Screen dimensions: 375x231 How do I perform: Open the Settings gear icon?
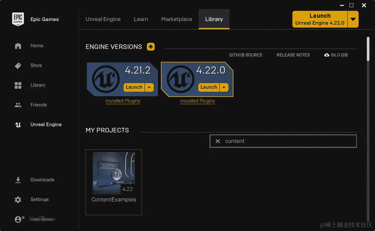[18, 199]
